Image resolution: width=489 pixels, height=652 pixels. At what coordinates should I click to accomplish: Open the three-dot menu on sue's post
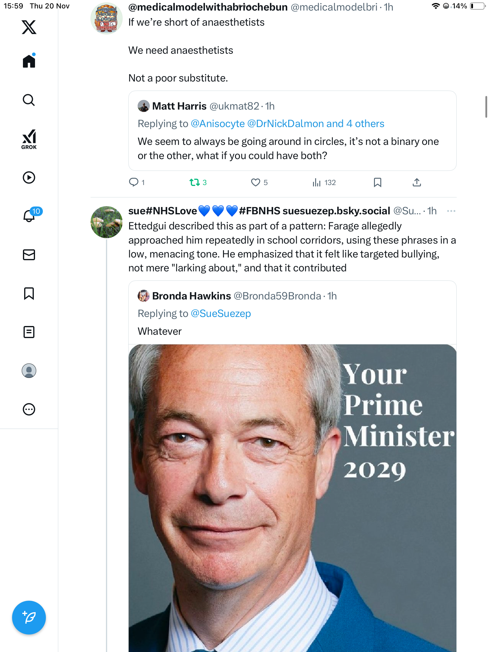(x=451, y=211)
